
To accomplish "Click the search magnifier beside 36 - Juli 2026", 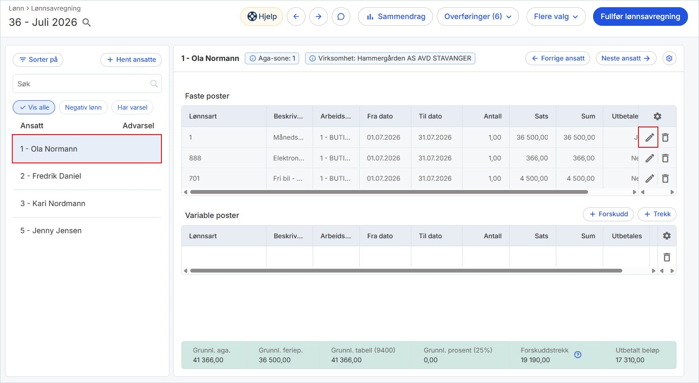I will pos(86,22).
